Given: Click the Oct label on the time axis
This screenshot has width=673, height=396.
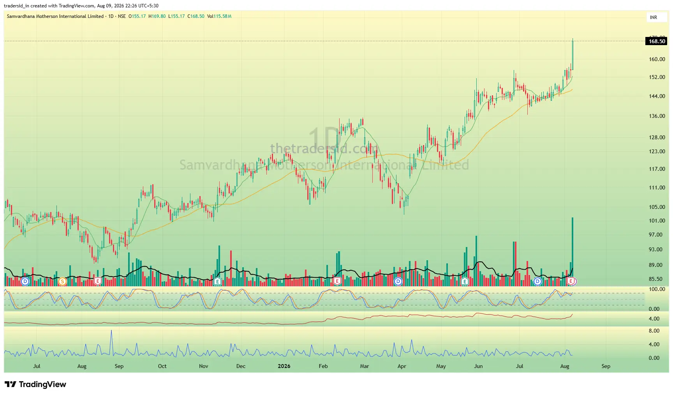Looking at the screenshot, I should coord(162,366).
